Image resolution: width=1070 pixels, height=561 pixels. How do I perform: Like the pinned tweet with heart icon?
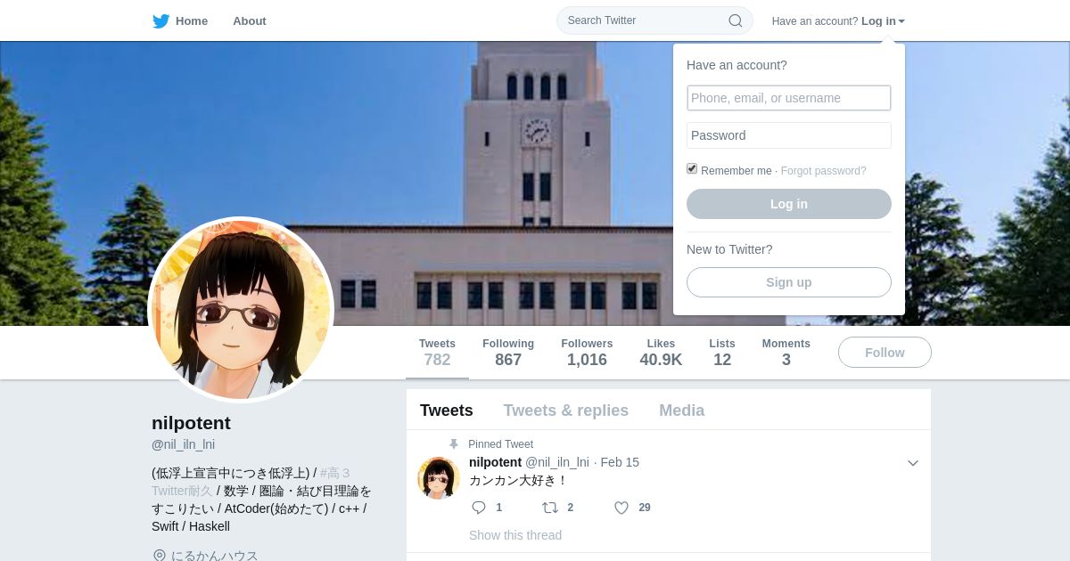621,508
